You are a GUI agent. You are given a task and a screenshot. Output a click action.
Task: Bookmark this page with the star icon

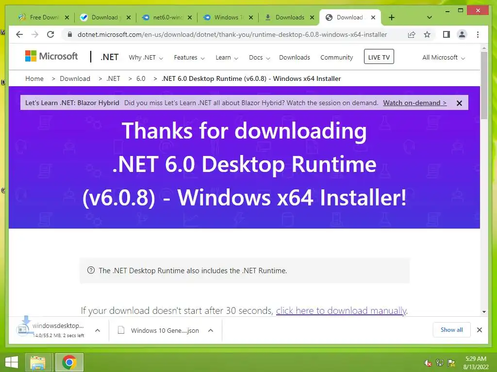pos(427,34)
